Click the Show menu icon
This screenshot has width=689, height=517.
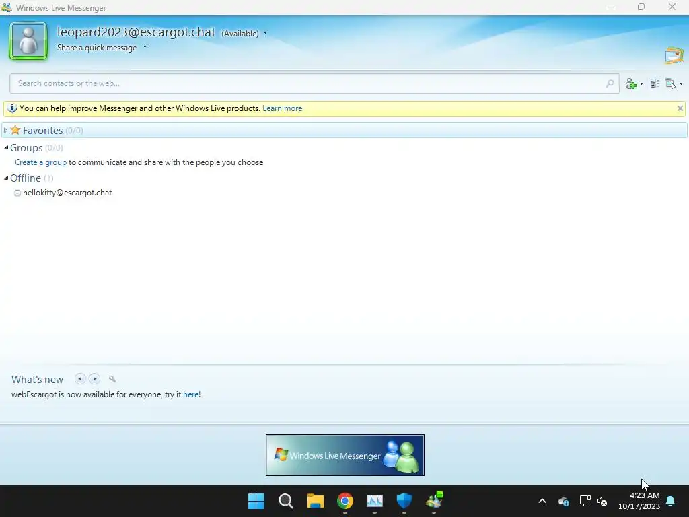671,83
